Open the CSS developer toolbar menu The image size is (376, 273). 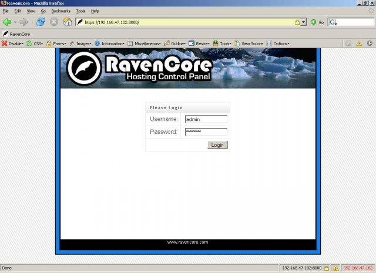tap(35, 43)
